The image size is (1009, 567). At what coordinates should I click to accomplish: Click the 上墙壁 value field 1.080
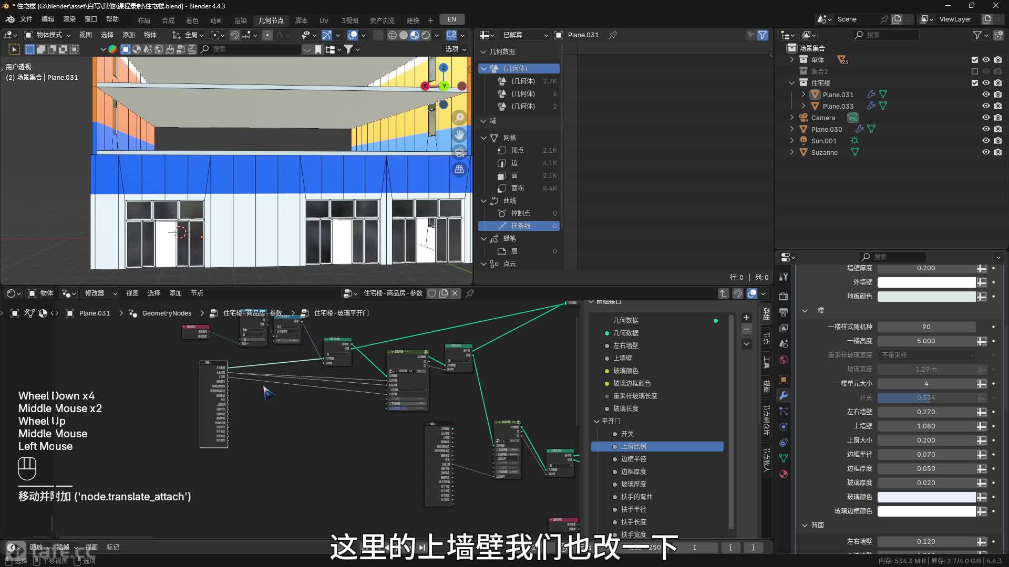[926, 426]
